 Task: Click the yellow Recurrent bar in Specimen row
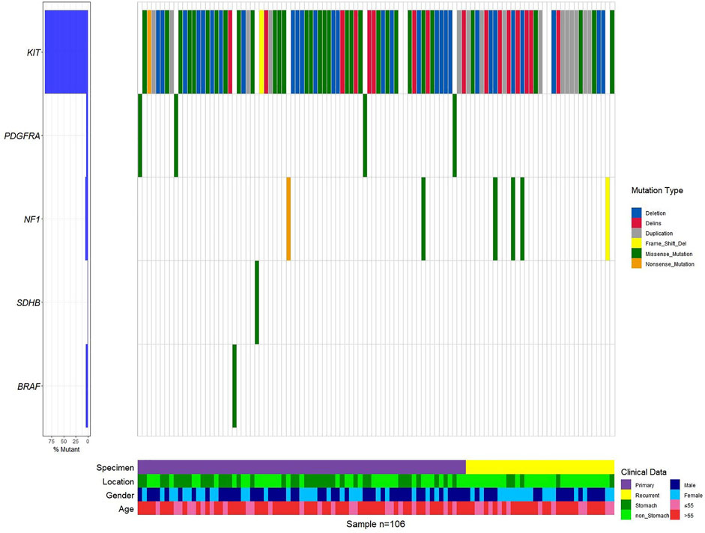(540, 467)
